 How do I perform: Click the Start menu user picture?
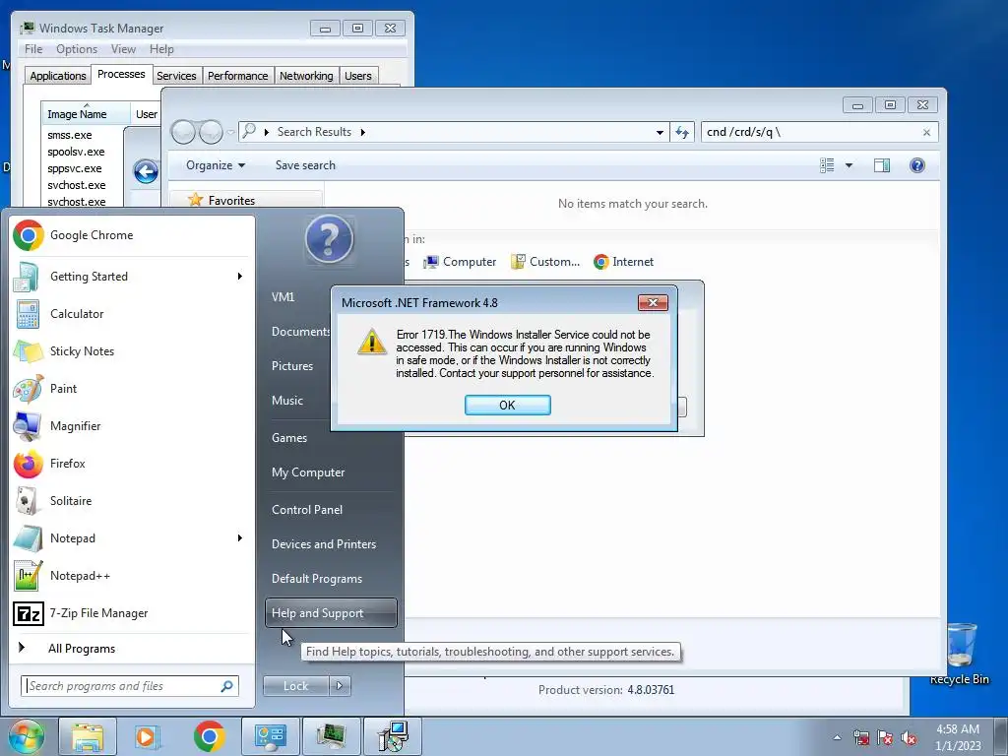329,239
